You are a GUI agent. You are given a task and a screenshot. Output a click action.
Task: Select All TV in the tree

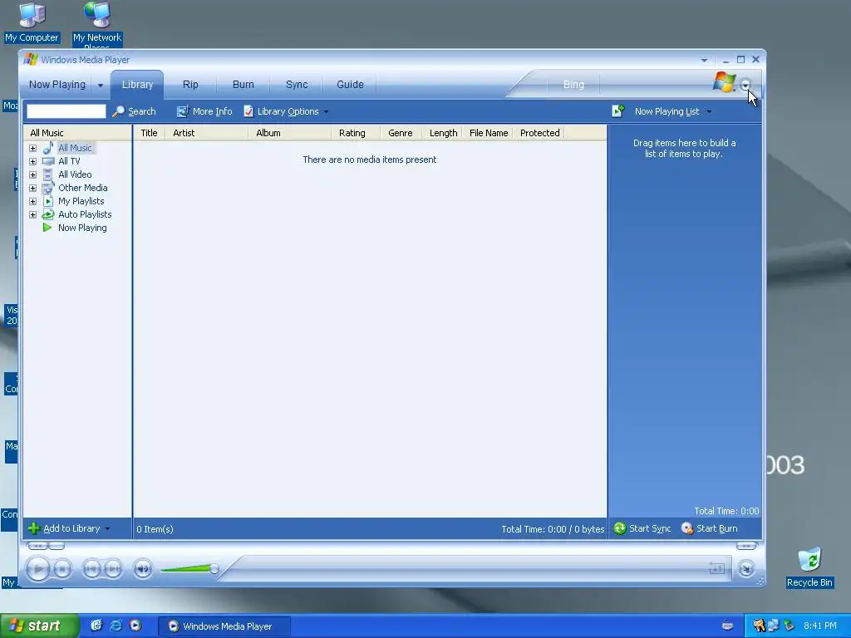pyautogui.click(x=69, y=161)
